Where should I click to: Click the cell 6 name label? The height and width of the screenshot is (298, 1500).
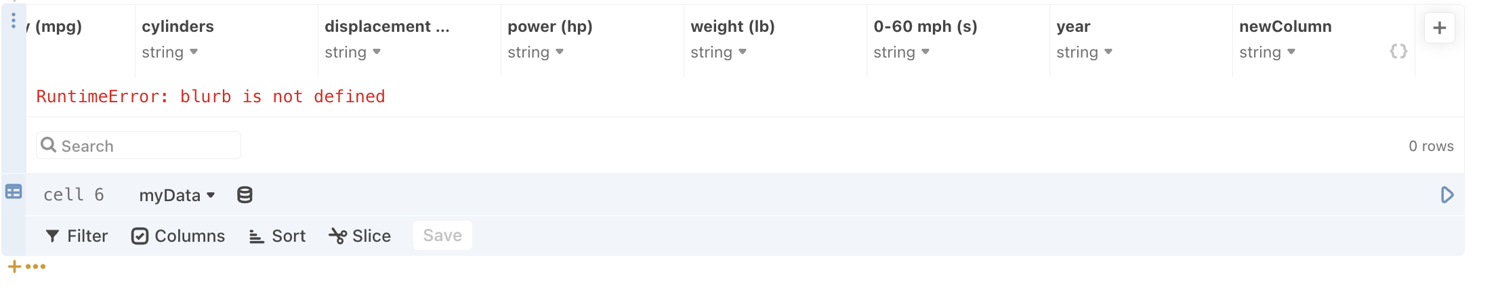74,195
